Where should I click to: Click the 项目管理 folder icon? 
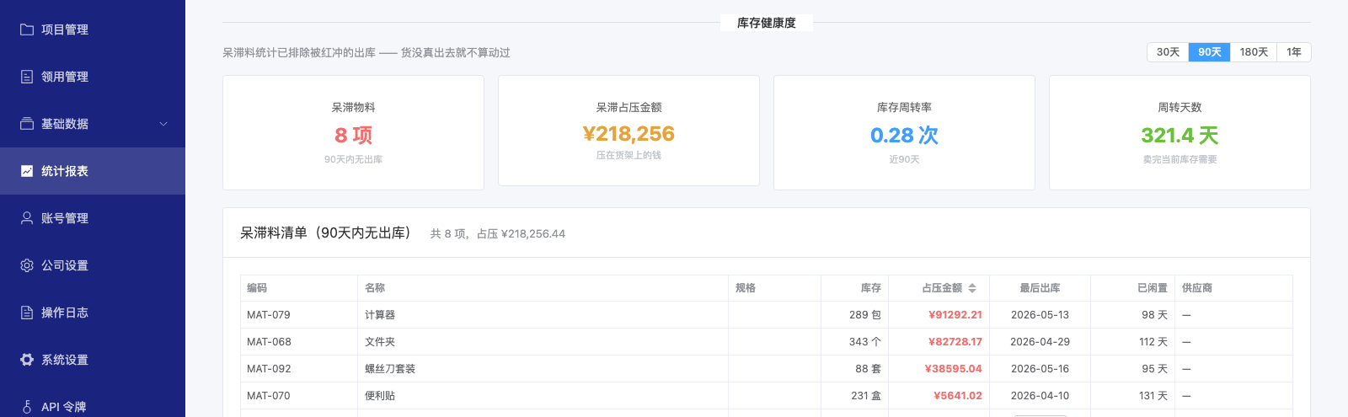[27, 29]
